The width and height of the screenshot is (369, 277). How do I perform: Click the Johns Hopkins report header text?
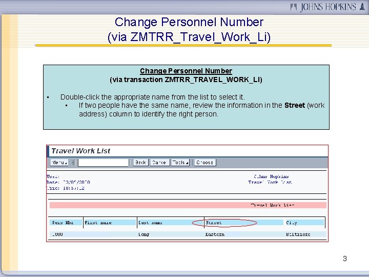point(271,176)
